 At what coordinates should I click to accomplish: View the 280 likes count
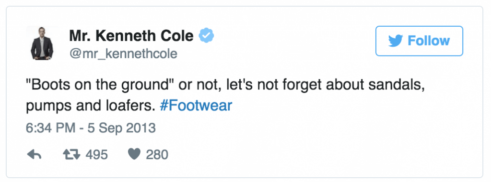pyautogui.click(x=157, y=154)
